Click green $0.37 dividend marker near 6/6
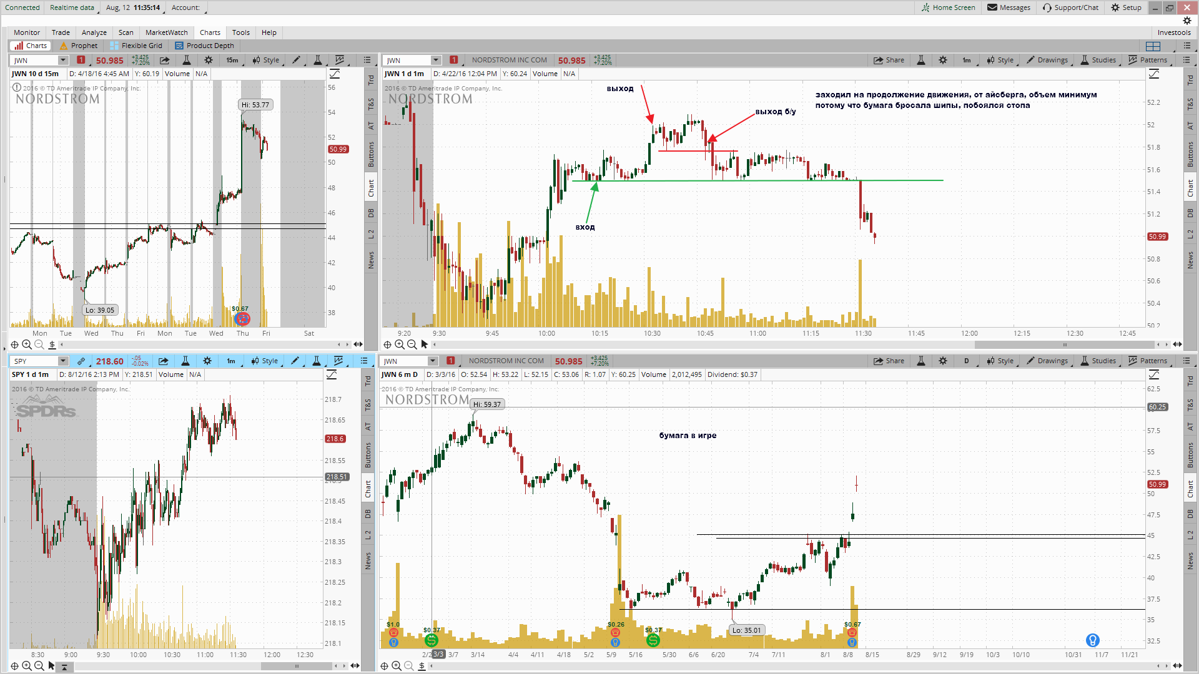Image resolution: width=1199 pixels, height=674 pixels. [653, 640]
